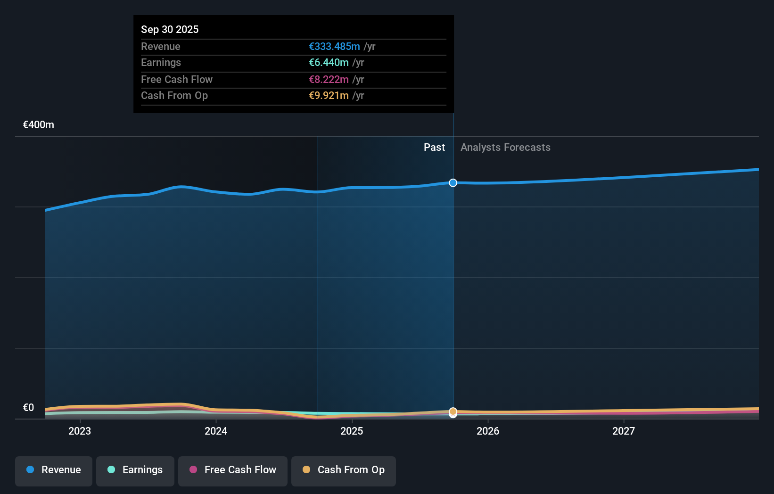Image resolution: width=774 pixels, height=494 pixels.
Task: Switch to the Past section of chart
Action: click(434, 147)
